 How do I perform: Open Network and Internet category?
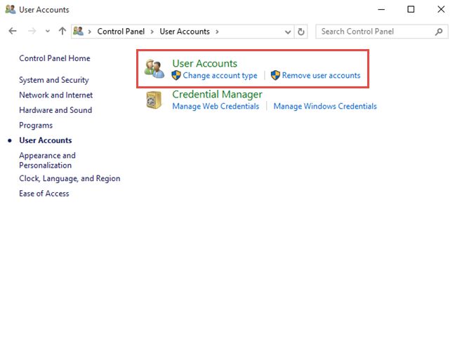(x=55, y=95)
